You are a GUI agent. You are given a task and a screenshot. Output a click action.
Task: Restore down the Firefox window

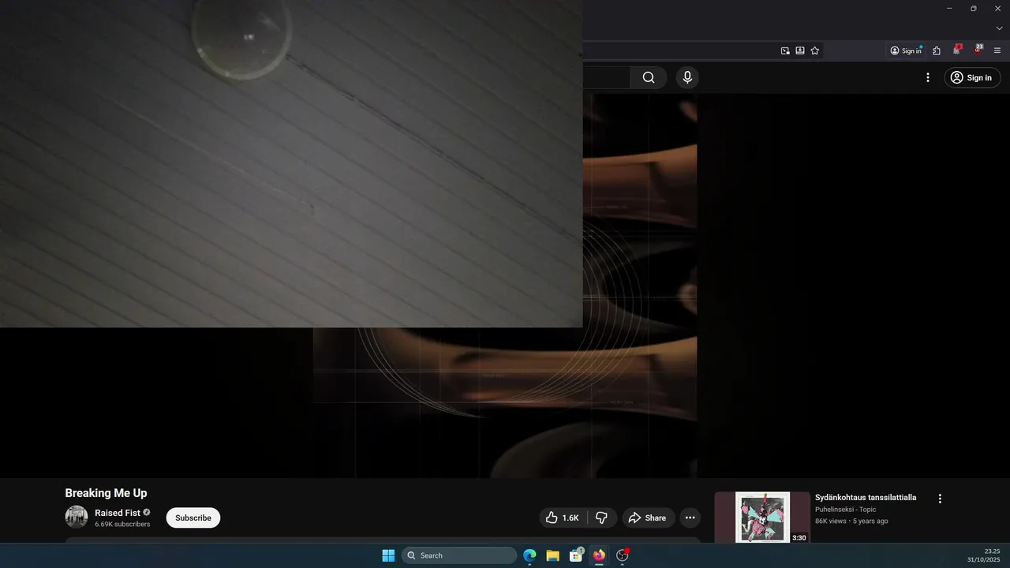pos(973,8)
